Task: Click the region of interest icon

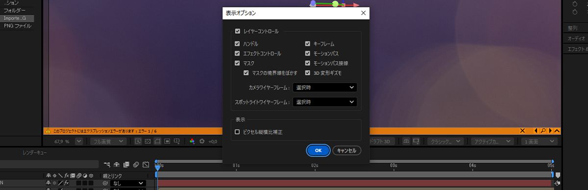Action: [168, 142]
